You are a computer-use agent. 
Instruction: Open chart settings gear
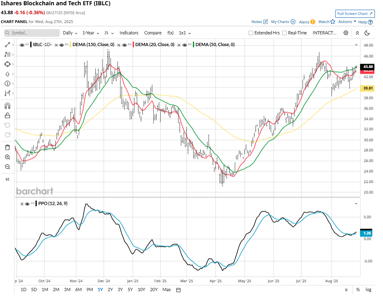pyautogui.click(x=345, y=33)
